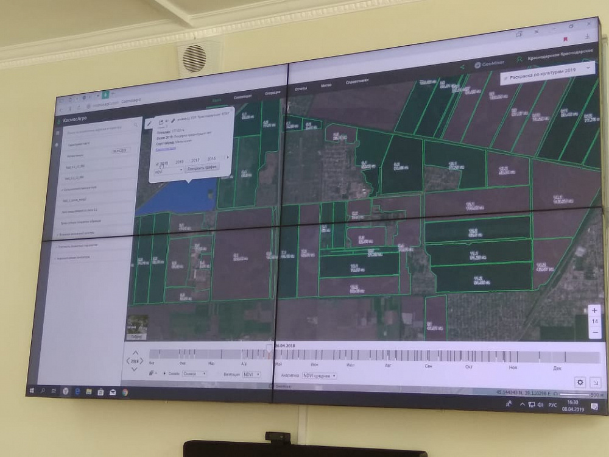Click the share icon beside GeoMixer
Screen dimensions: 609x457
tap(463, 67)
